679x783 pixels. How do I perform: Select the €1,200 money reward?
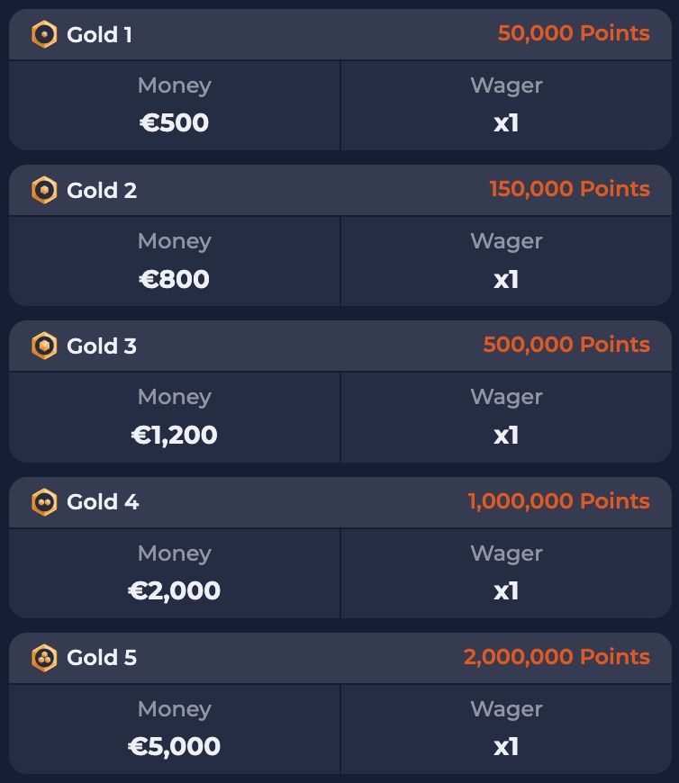coord(175,435)
